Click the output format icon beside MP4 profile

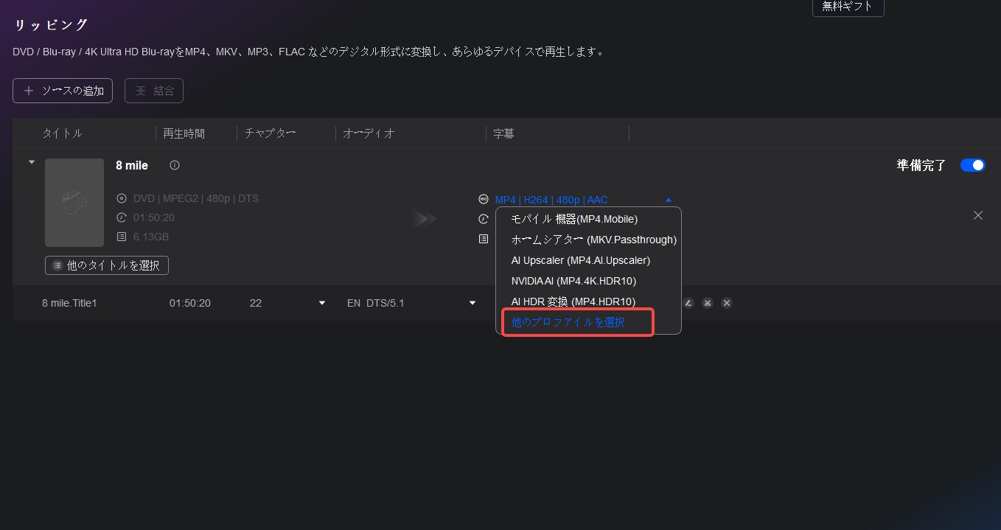point(484,200)
